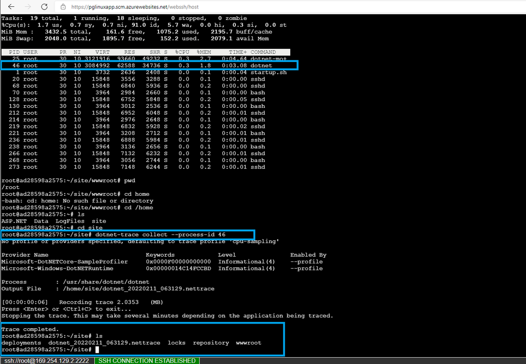Click the terminal cursor at final prompt
The image size is (526, 364).
(x=97, y=350)
